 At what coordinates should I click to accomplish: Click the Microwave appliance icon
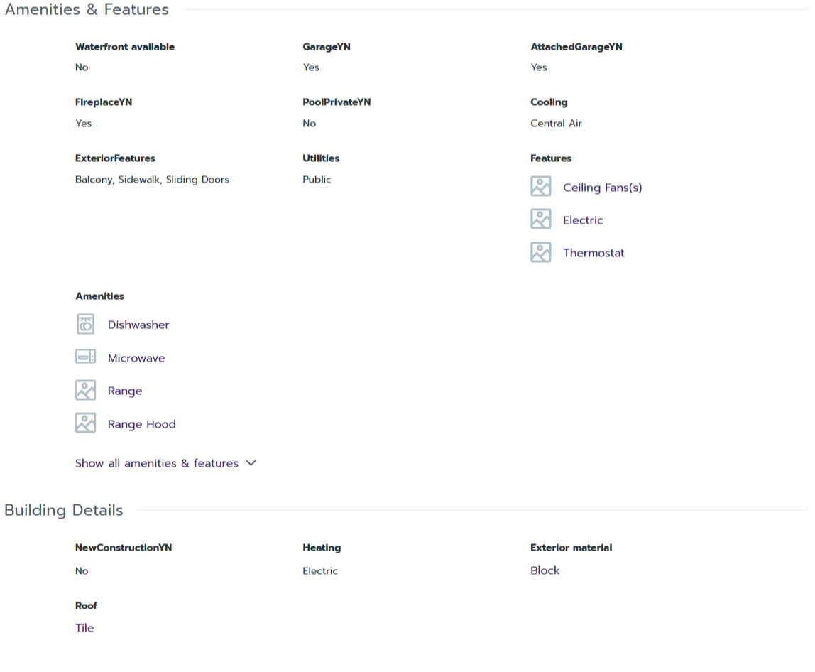click(85, 357)
